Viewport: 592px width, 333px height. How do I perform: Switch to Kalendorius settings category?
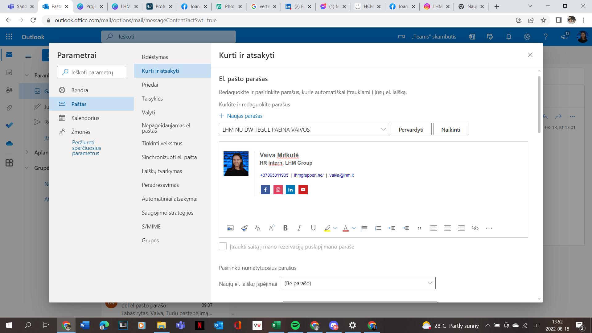pyautogui.click(x=85, y=118)
